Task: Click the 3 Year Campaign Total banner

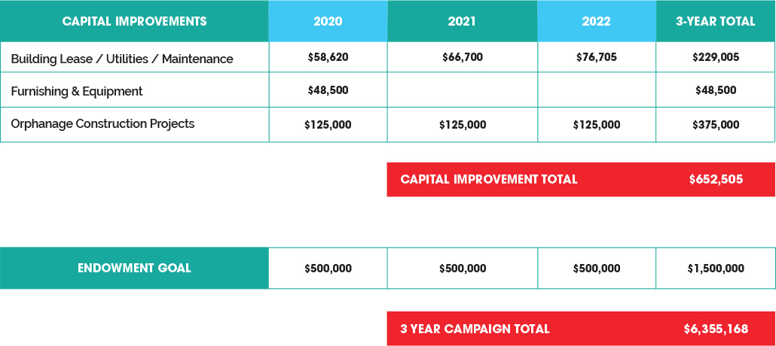Action: (582, 329)
